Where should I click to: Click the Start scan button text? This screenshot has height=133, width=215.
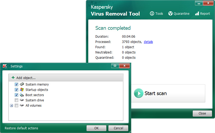tap(156, 93)
